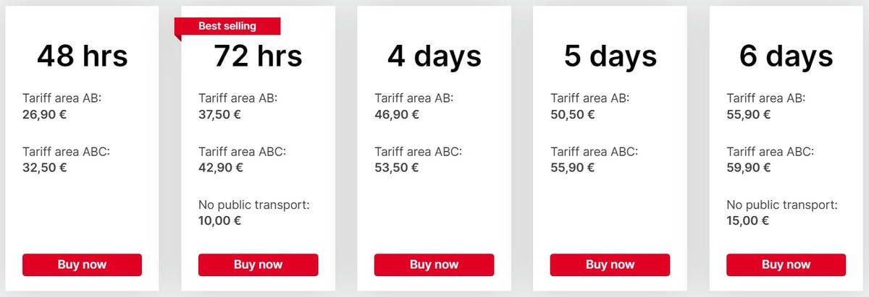Image resolution: width=869 pixels, height=297 pixels.
Task: Select the 50,50 € price
Action: pyautogui.click(x=572, y=113)
